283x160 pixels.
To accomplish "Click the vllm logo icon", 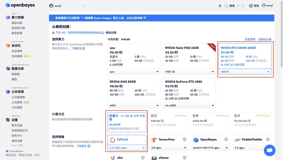I will [x=113, y=158].
